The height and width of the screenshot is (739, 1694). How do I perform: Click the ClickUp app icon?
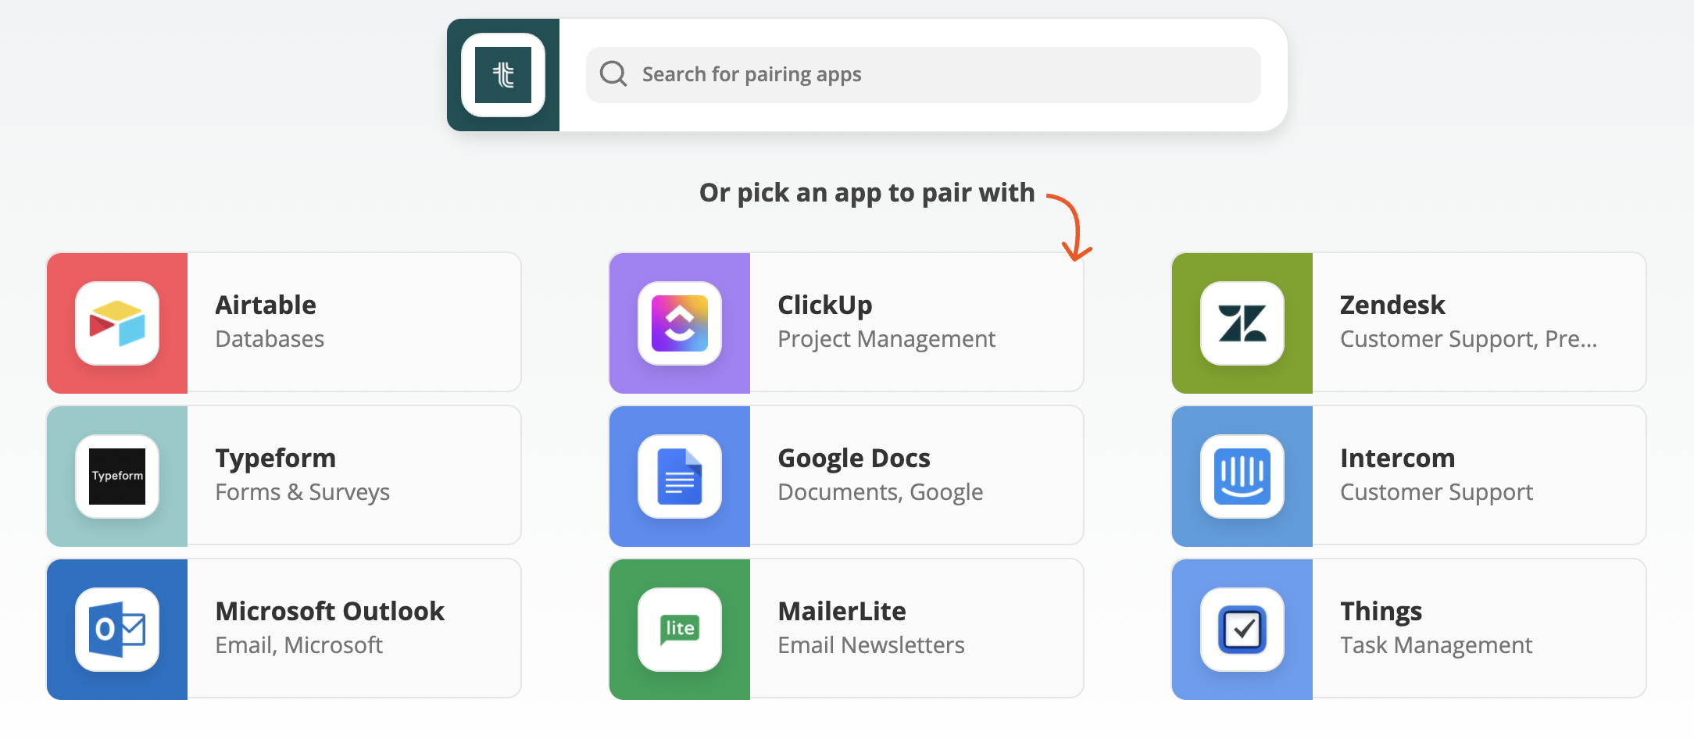[680, 323]
